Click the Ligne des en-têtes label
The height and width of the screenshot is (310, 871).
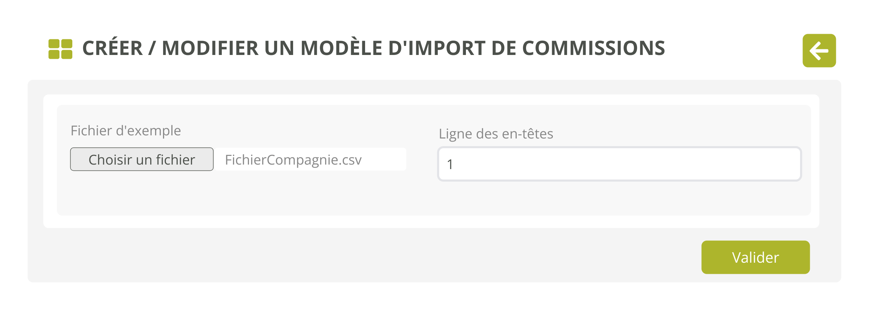tap(495, 134)
